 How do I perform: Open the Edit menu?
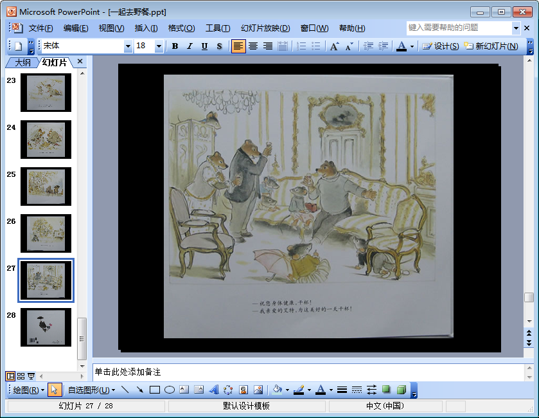[x=76, y=28]
